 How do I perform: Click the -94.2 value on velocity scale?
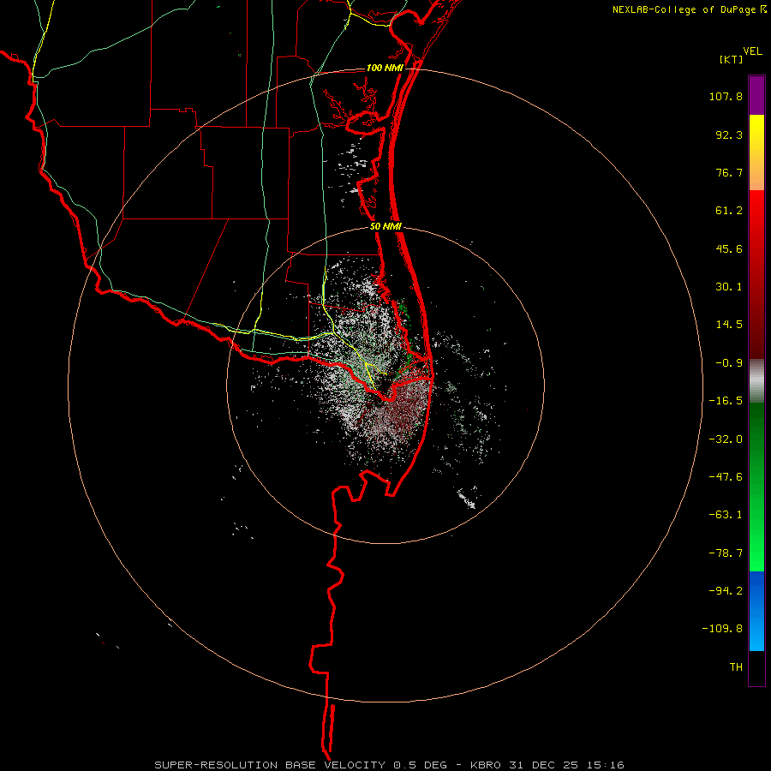[726, 591]
